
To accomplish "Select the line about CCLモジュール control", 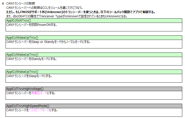I will click(44, 8).
